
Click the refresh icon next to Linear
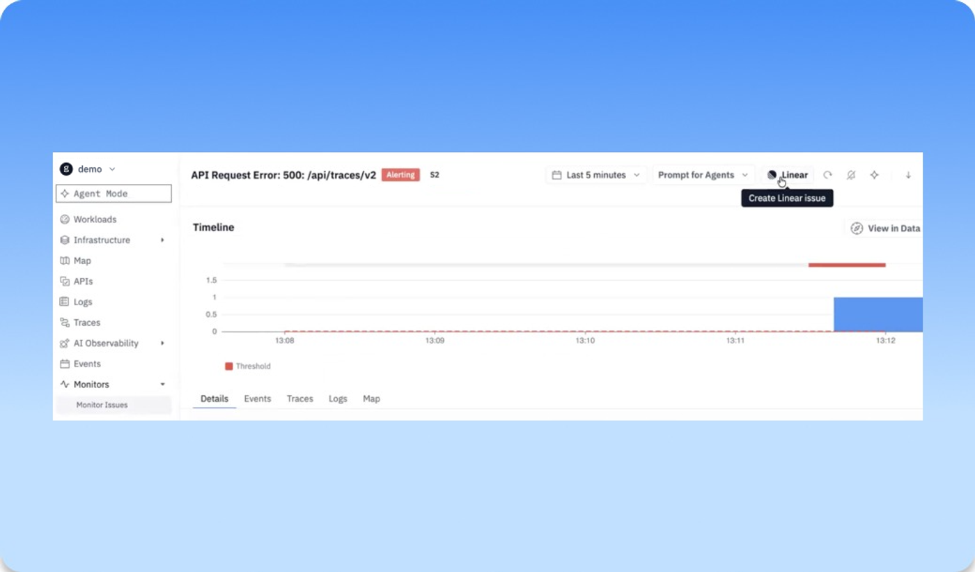[x=827, y=175]
